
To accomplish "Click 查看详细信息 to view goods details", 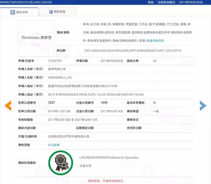I will click(155, 40).
